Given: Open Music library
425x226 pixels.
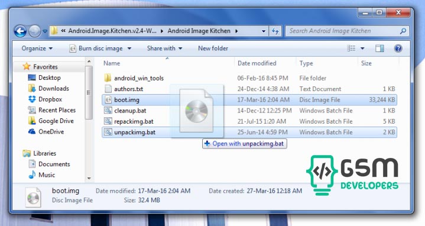Looking at the screenshot, I should click(x=47, y=175).
